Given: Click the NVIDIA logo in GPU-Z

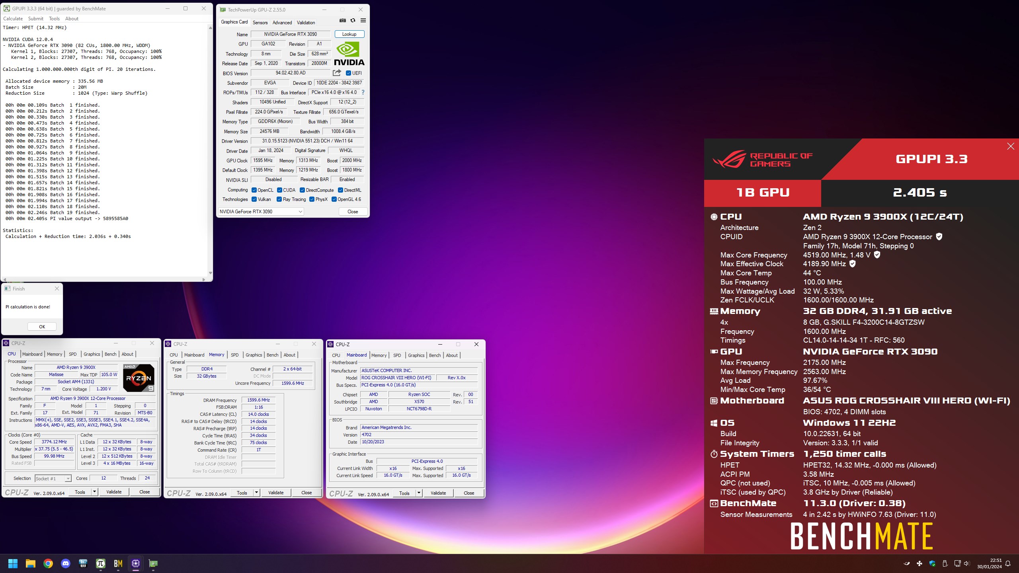Looking at the screenshot, I should pos(349,54).
